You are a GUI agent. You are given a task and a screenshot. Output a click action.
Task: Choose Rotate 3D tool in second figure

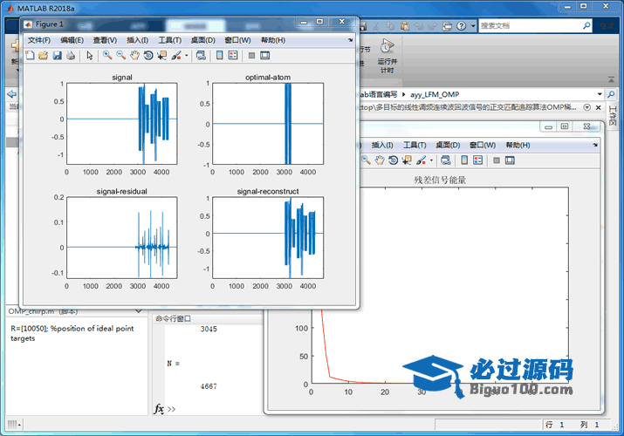394,160
